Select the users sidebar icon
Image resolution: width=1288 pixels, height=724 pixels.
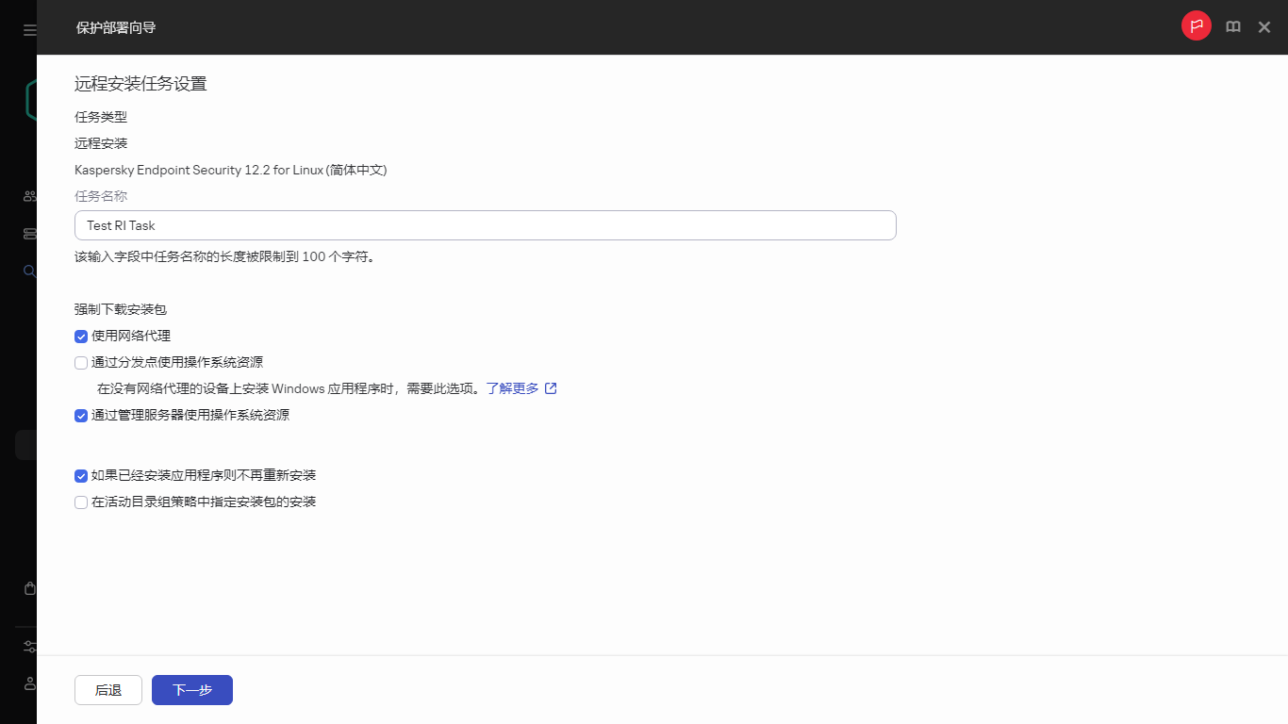click(29, 195)
